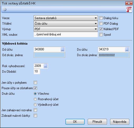This screenshot has width=134, height=128.
Task: Enable the Spool checkbox
Action: [101, 35]
